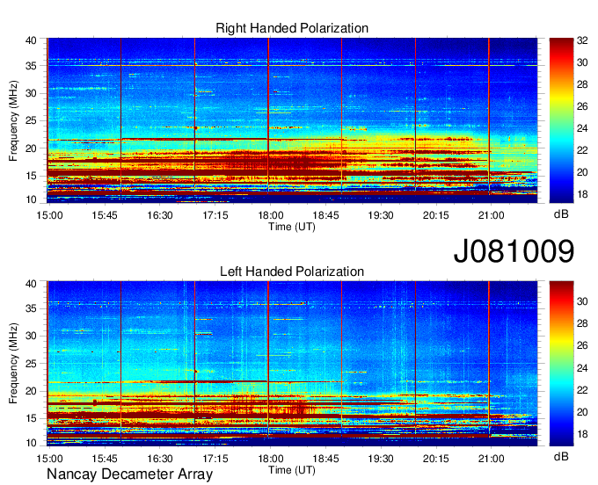The image size is (598, 485).
Task: Click 18:45 time tick of Right Handed plot
Action: (325, 215)
